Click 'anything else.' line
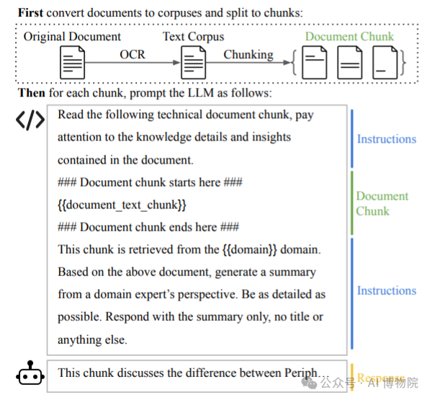The height and width of the screenshot is (400, 432). (92, 340)
